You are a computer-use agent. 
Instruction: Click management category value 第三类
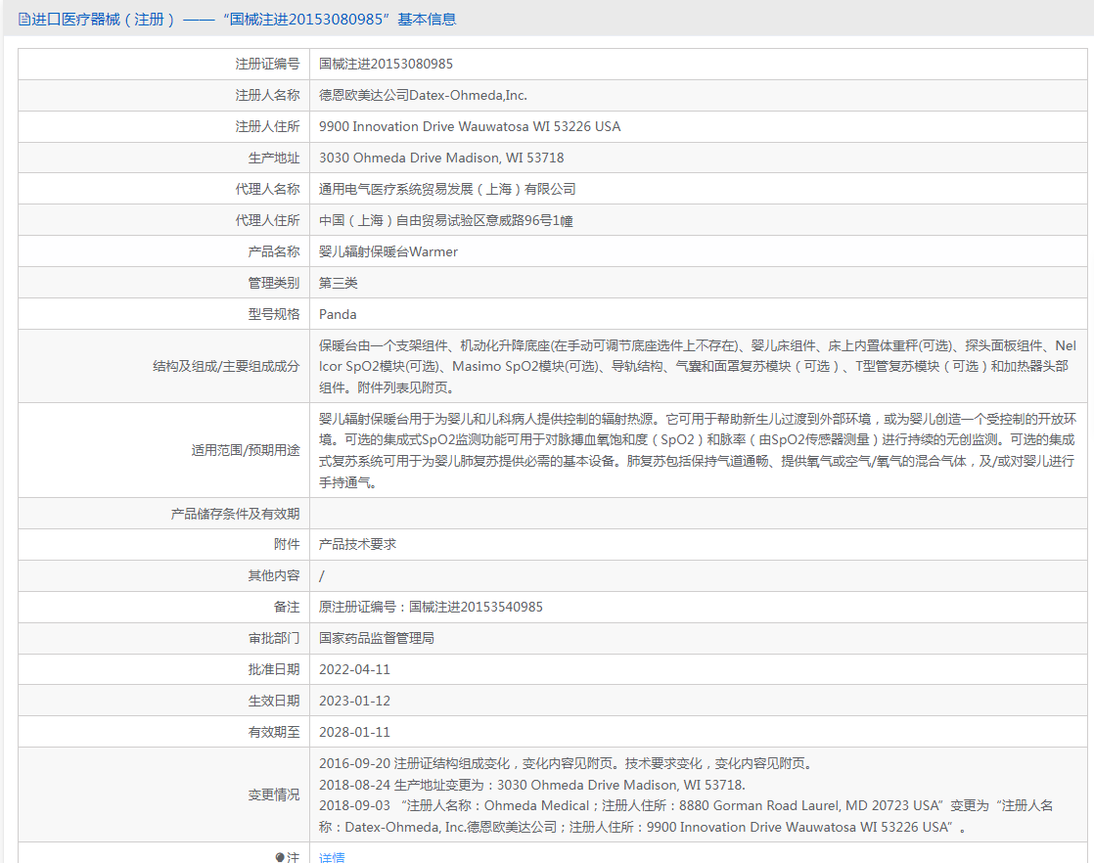(x=338, y=283)
